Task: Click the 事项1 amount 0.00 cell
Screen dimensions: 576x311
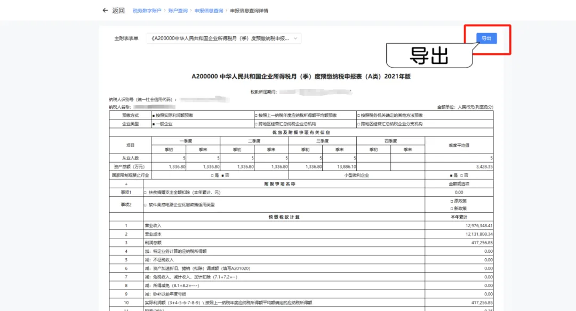Action: coord(459,192)
